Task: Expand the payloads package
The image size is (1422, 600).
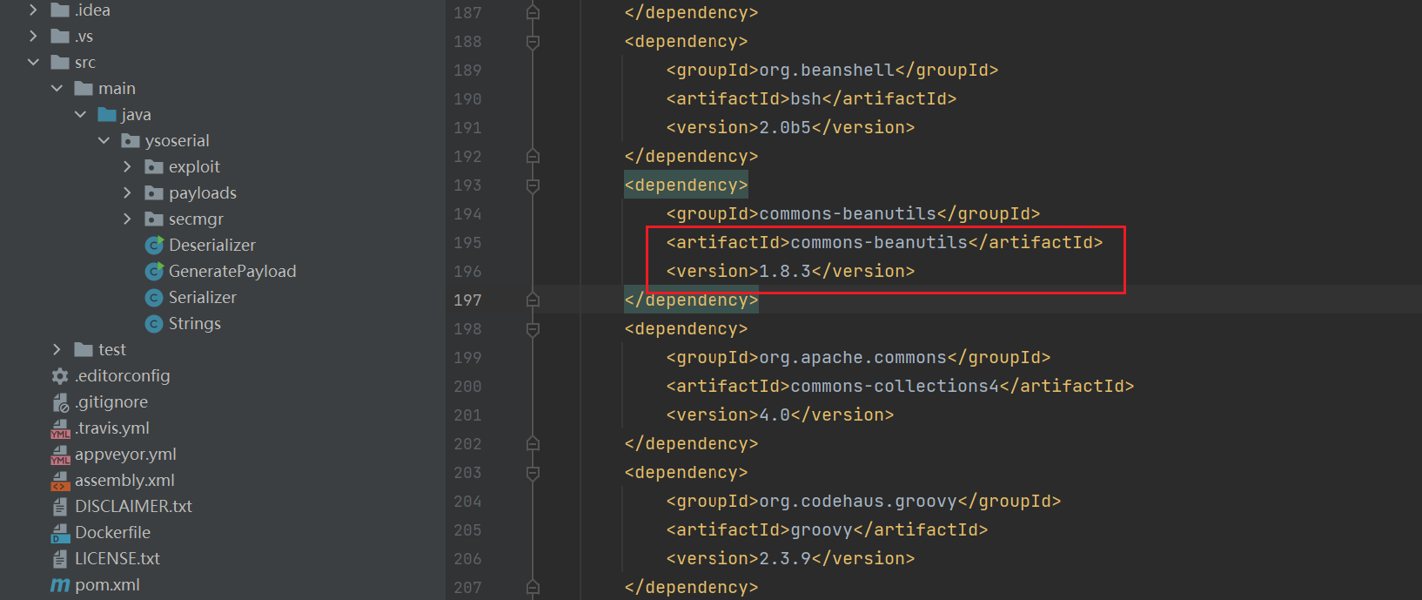Action: pyautogui.click(x=127, y=193)
